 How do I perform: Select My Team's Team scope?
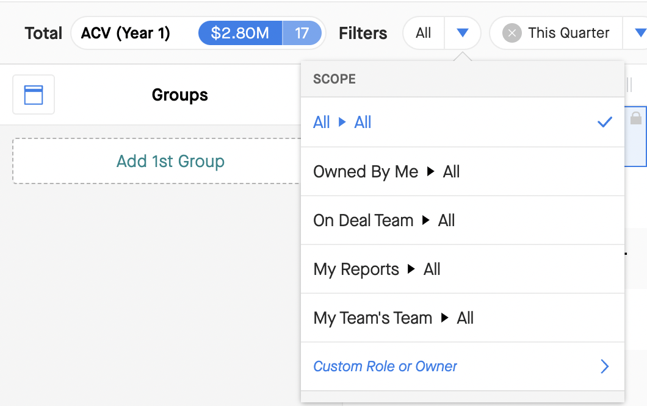[x=463, y=318]
